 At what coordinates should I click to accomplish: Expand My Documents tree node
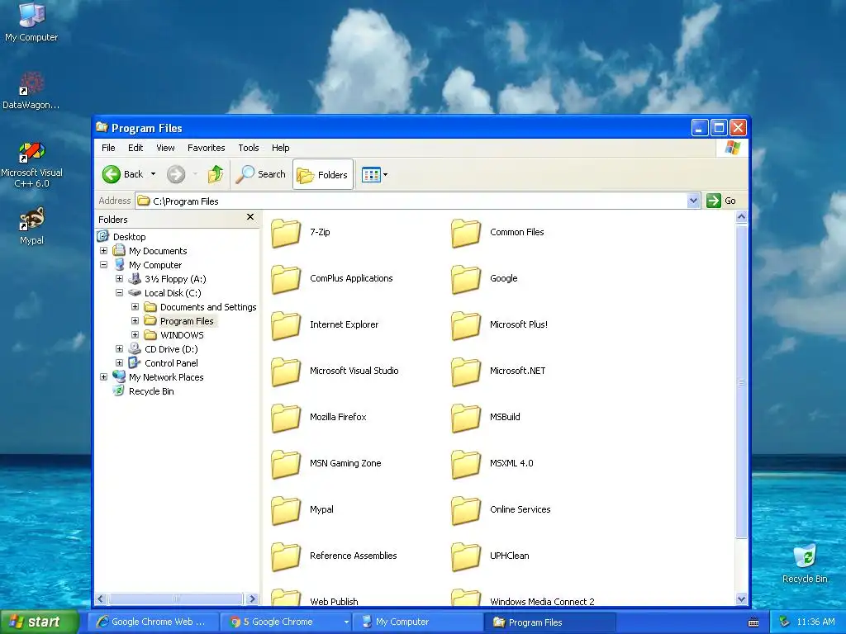pyautogui.click(x=103, y=251)
